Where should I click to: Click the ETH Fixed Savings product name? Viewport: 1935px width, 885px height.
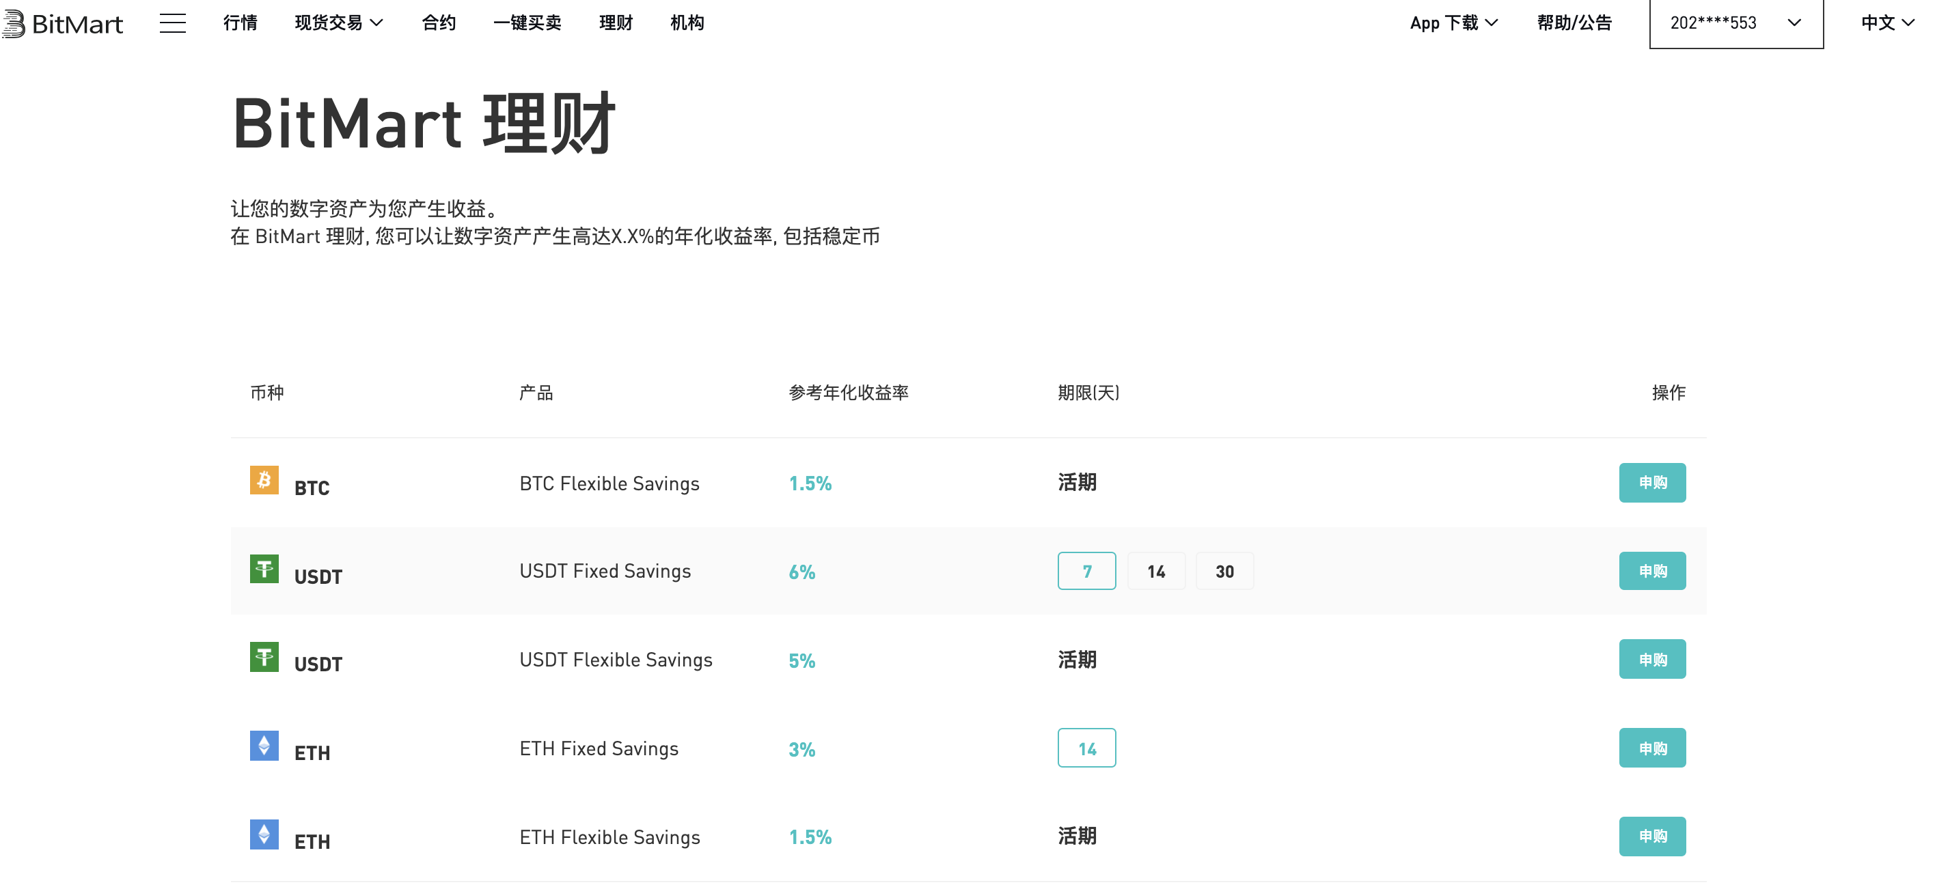pyautogui.click(x=599, y=748)
